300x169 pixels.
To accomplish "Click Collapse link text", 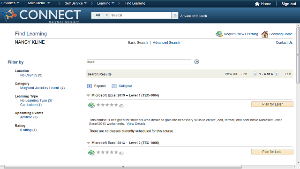I will [125, 86].
